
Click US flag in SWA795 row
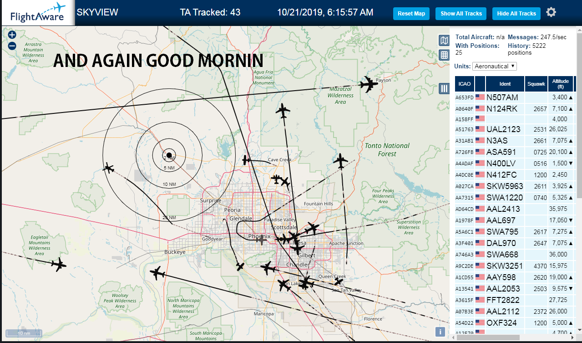click(x=480, y=231)
